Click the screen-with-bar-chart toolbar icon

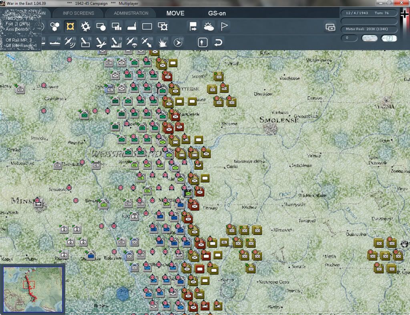[117, 26]
